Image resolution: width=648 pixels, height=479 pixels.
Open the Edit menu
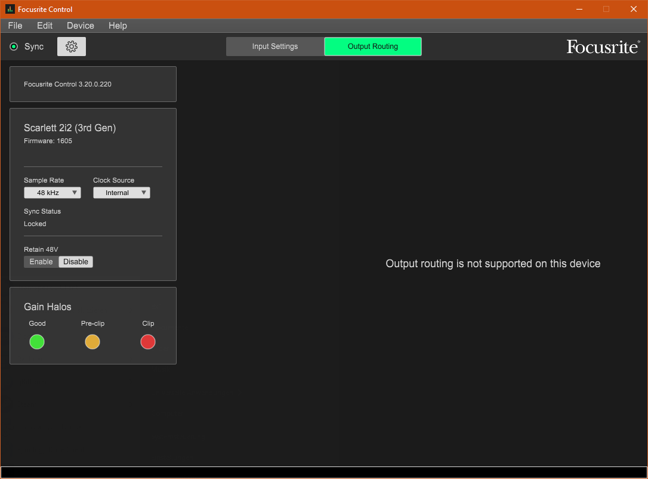(x=45, y=26)
